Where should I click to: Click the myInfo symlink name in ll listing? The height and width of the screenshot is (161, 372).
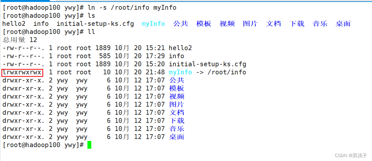pos(180,72)
